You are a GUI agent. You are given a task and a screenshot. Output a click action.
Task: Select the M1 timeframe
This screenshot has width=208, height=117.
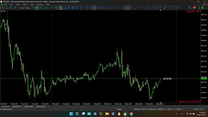coord(90,8)
